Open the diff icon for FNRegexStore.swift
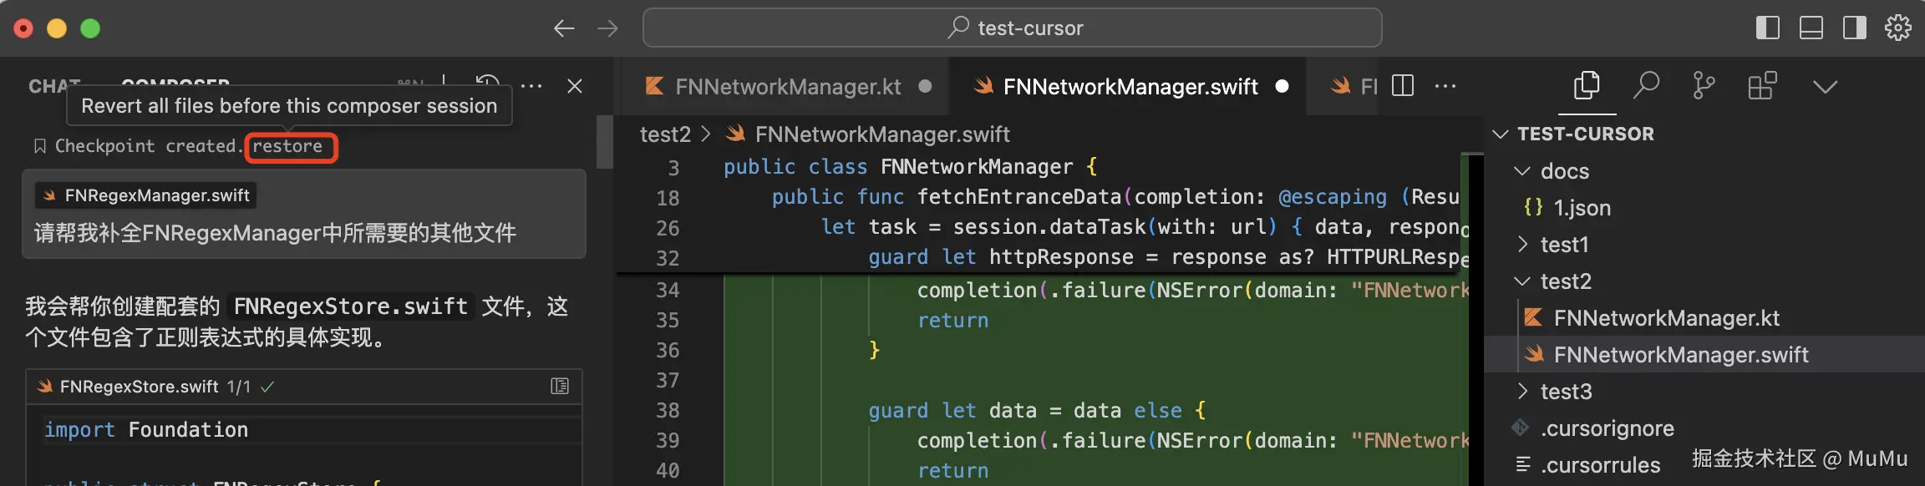The image size is (1925, 486). [560, 386]
